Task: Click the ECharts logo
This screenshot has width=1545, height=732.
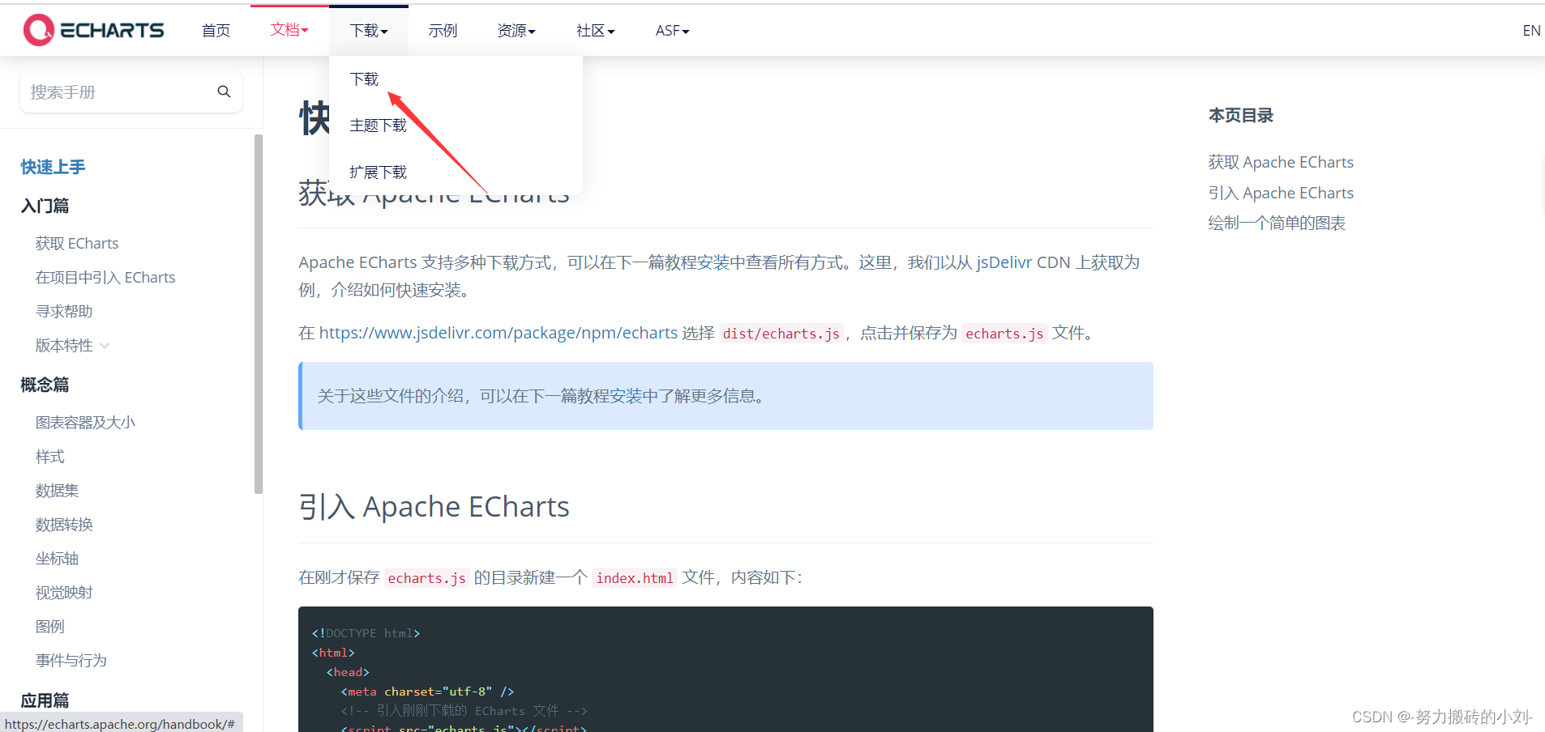Action: pos(93,30)
